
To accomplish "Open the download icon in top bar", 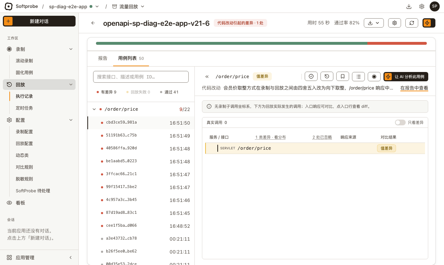I will [409, 6].
